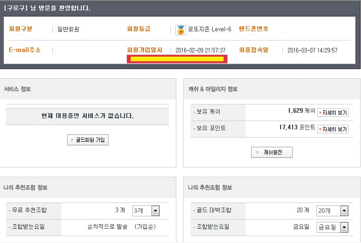The image size is (361, 243).
Task: Open the 금요일 weekday dropdown
Action: click(332, 227)
